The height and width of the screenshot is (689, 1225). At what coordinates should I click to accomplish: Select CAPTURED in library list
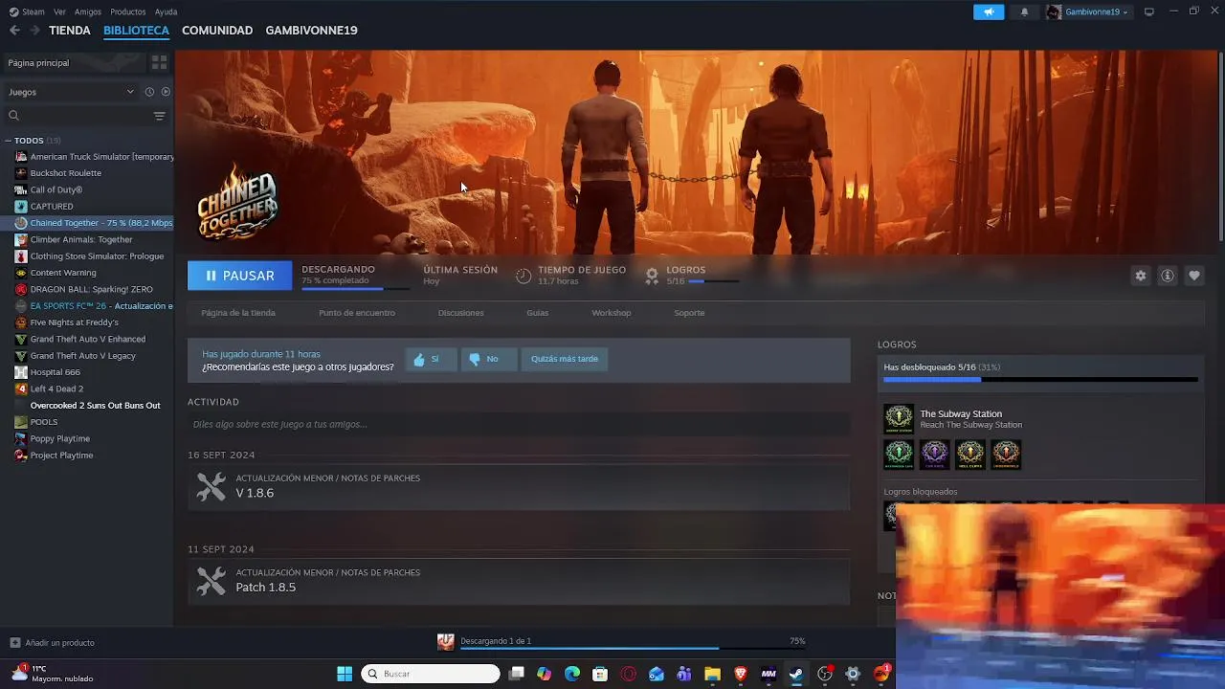52,207
